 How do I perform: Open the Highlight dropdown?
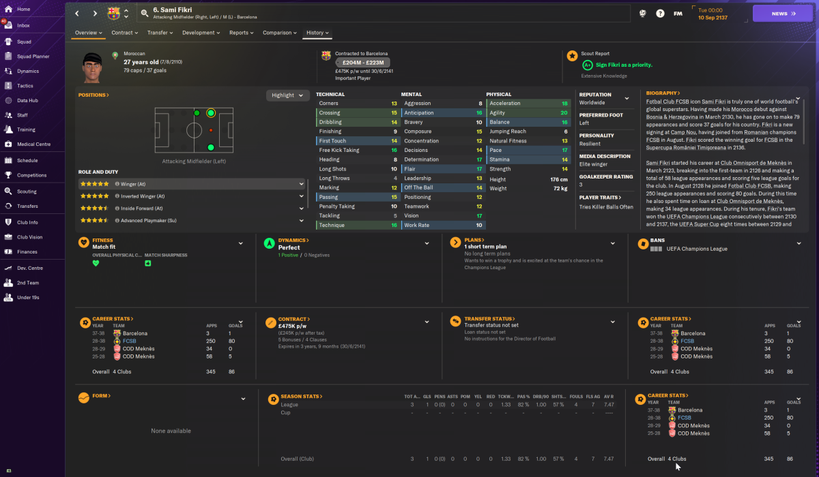point(287,95)
